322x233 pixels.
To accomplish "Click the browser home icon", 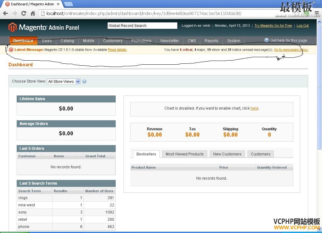I will point(33,14).
